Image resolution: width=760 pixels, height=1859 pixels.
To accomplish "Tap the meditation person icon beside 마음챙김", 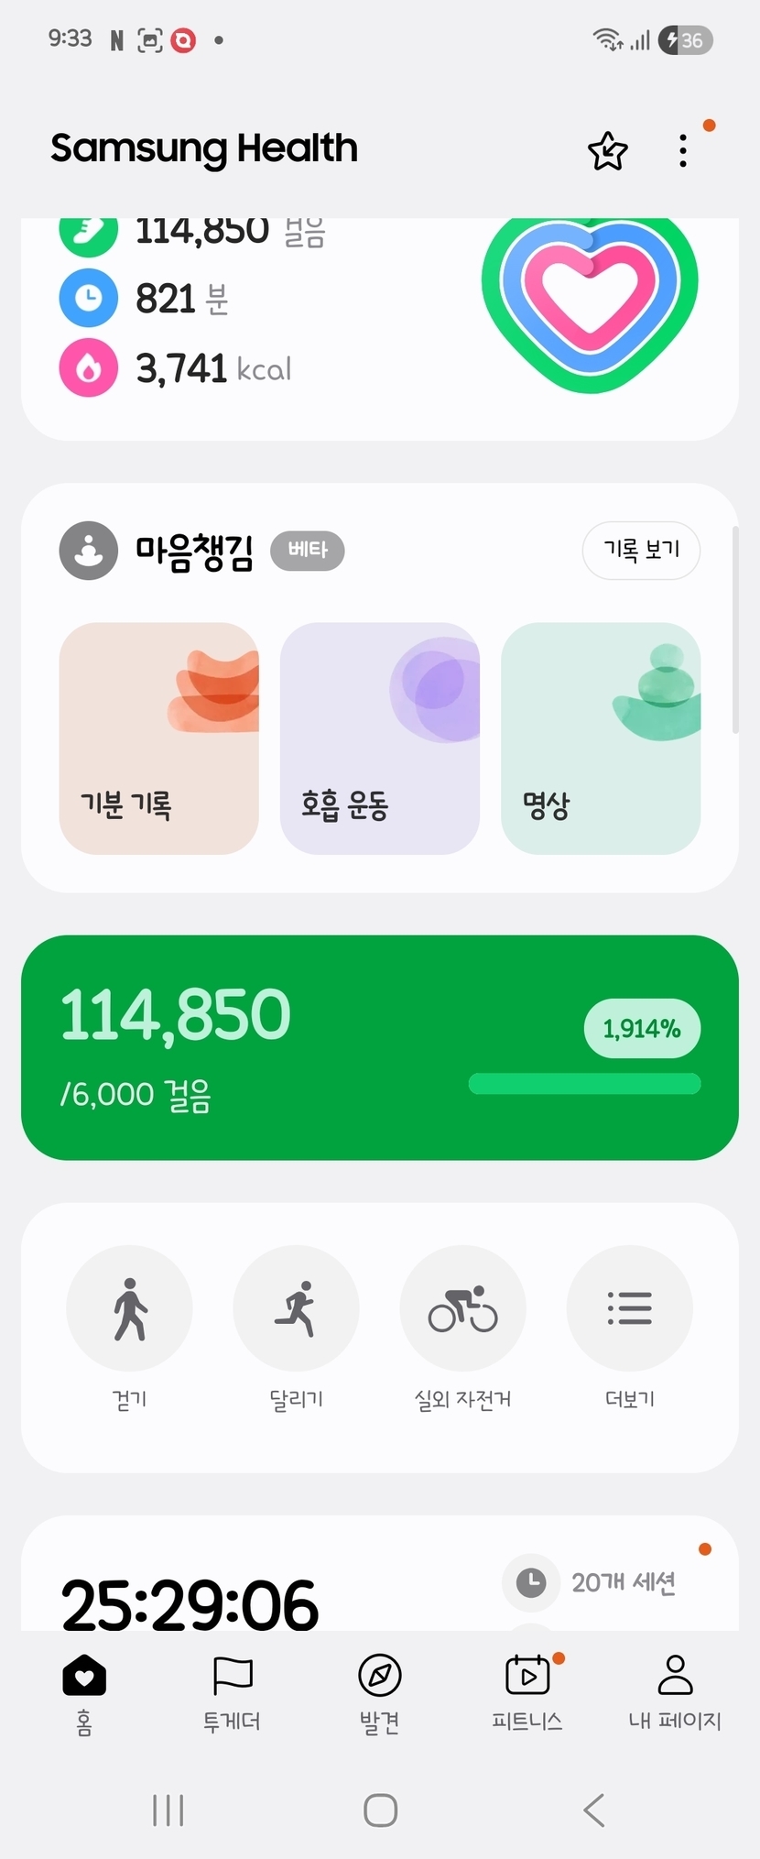I will (x=89, y=551).
